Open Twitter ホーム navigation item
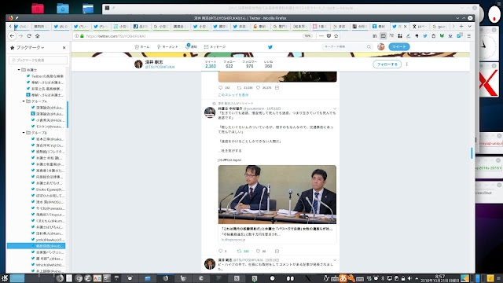503x283 pixels. 142,47
